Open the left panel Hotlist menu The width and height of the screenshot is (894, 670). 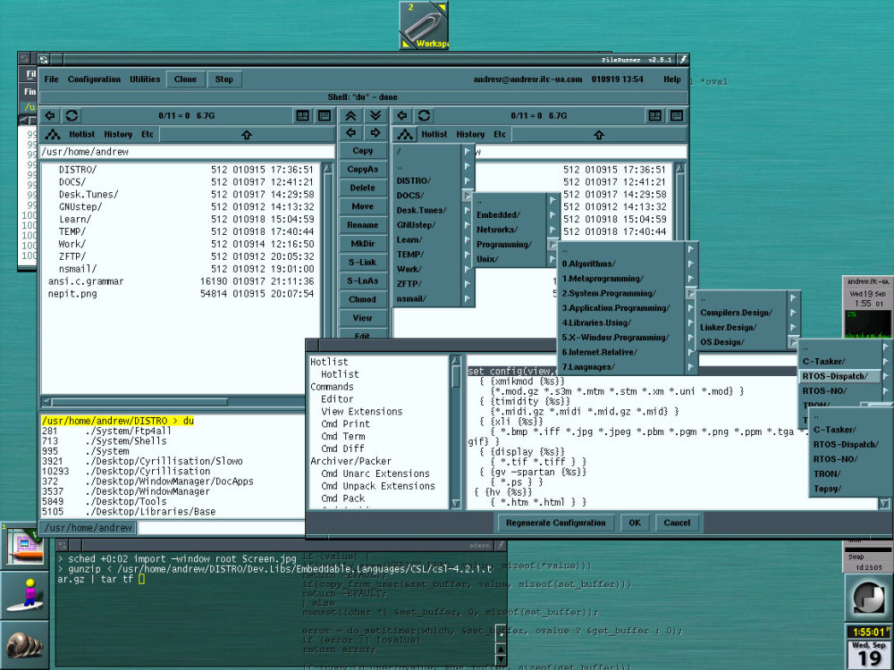81,135
